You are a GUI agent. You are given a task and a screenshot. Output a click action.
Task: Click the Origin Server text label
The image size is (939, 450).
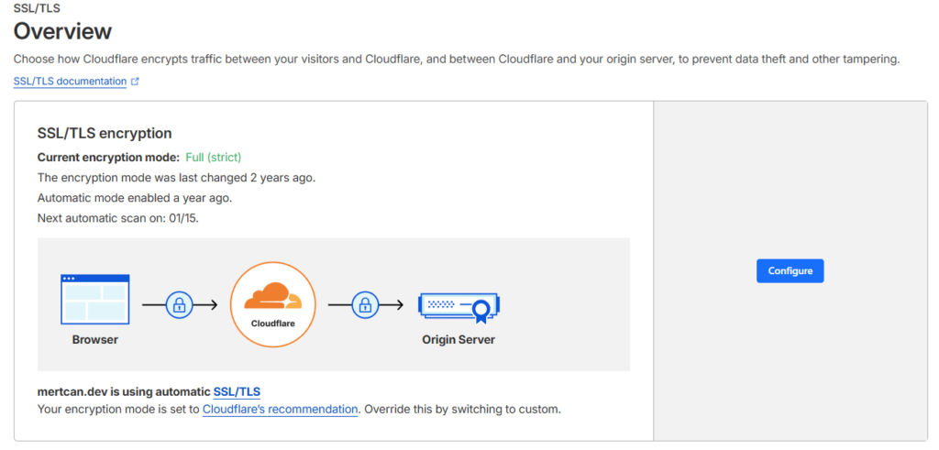point(458,340)
